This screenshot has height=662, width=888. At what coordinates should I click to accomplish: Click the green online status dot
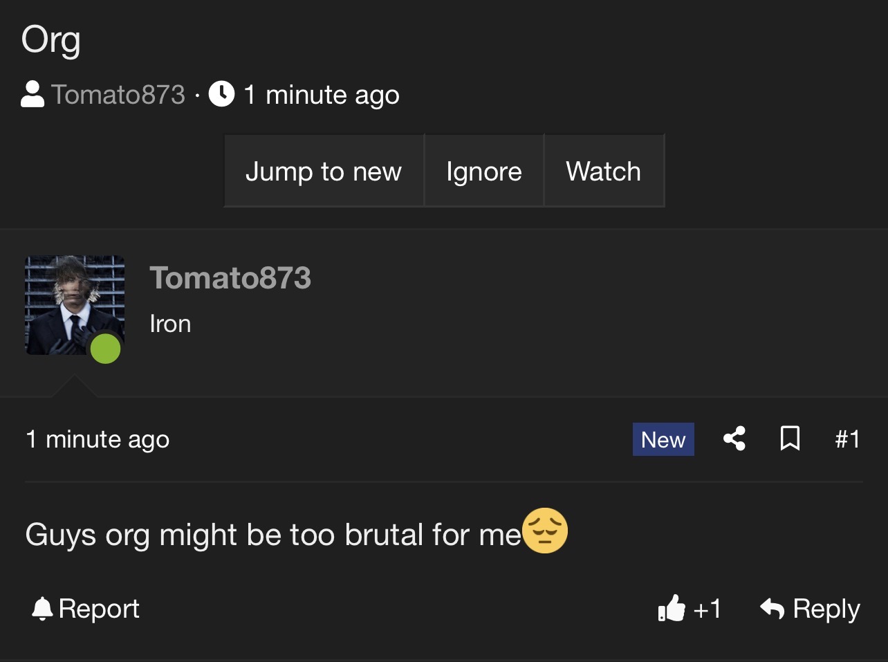point(106,349)
